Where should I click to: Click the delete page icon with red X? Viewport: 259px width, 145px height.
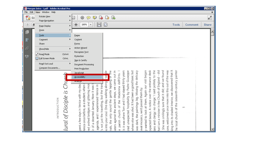coord(101,18)
